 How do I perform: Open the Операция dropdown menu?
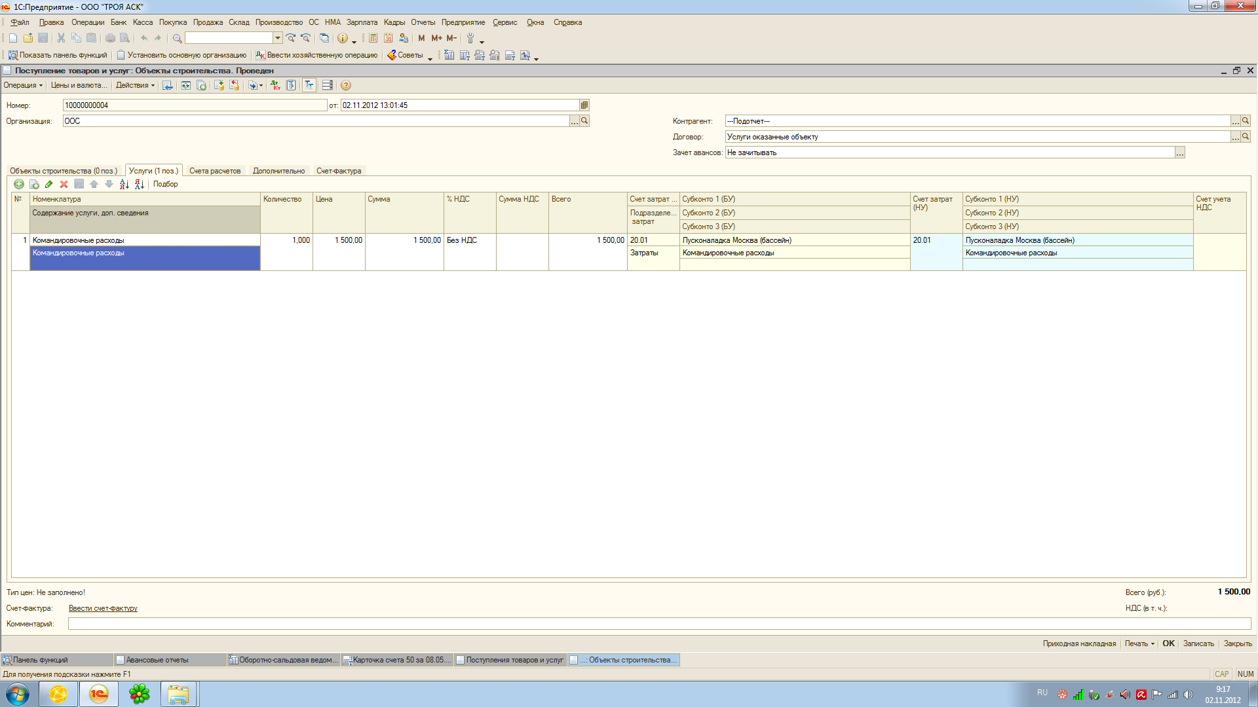click(23, 86)
